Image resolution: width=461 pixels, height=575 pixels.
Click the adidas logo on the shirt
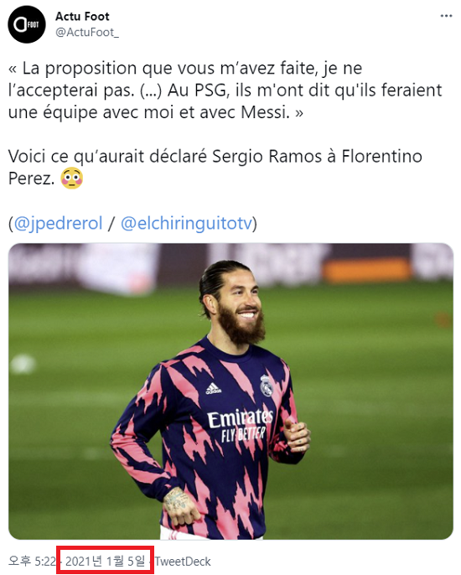point(213,389)
